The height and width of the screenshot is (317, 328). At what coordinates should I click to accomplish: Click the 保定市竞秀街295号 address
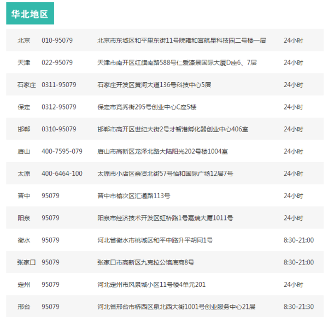[x=147, y=107]
